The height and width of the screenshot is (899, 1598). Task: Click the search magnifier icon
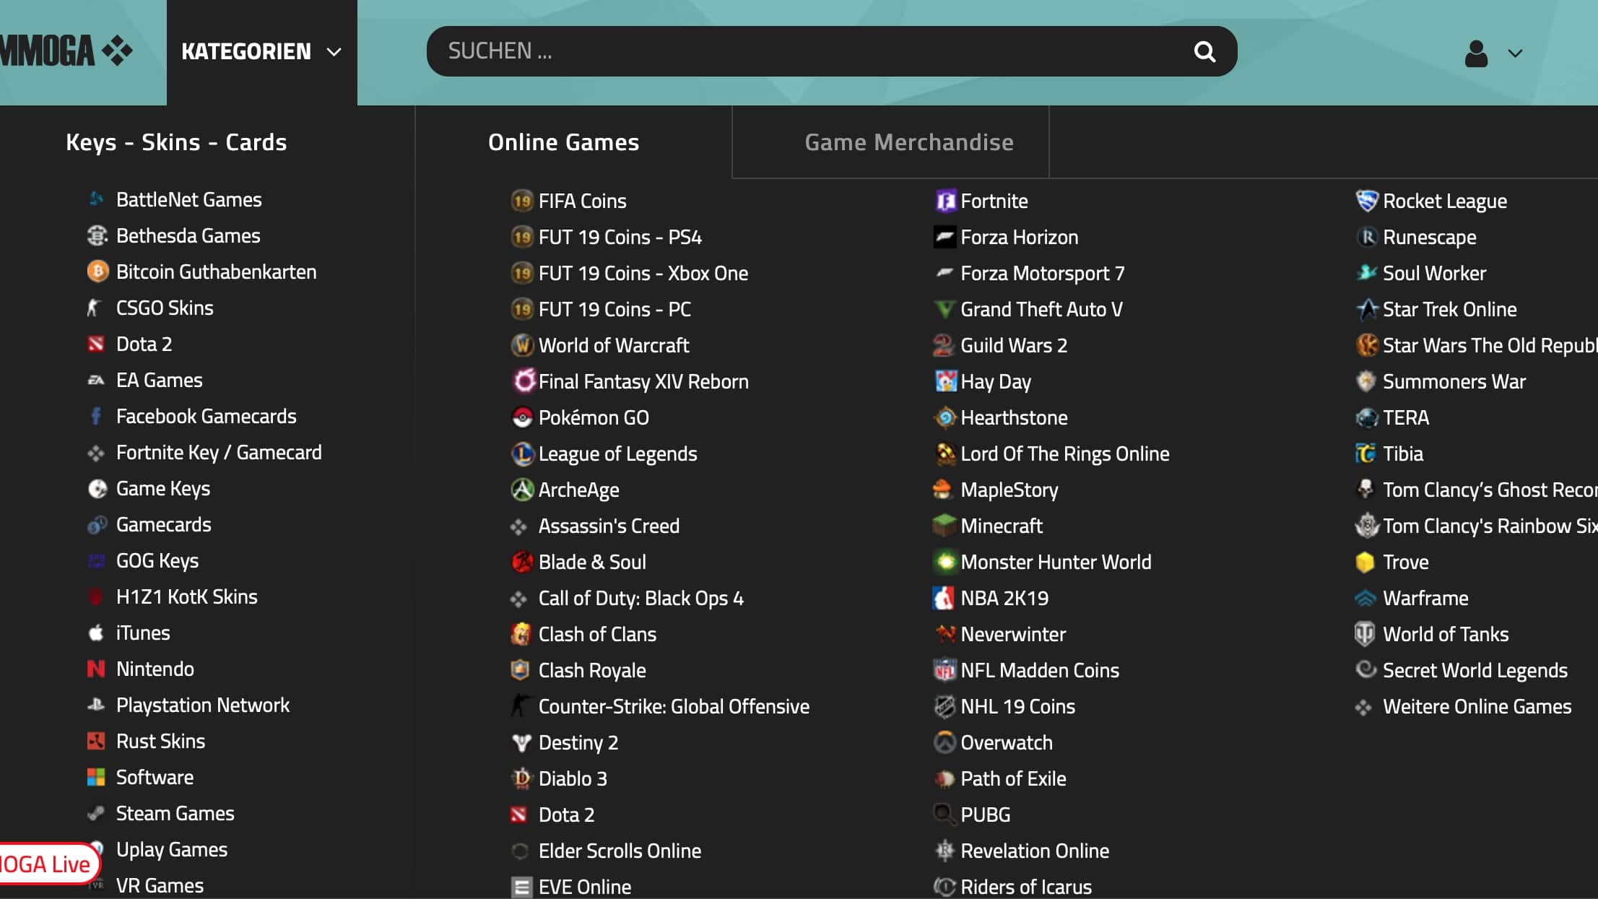pos(1204,51)
